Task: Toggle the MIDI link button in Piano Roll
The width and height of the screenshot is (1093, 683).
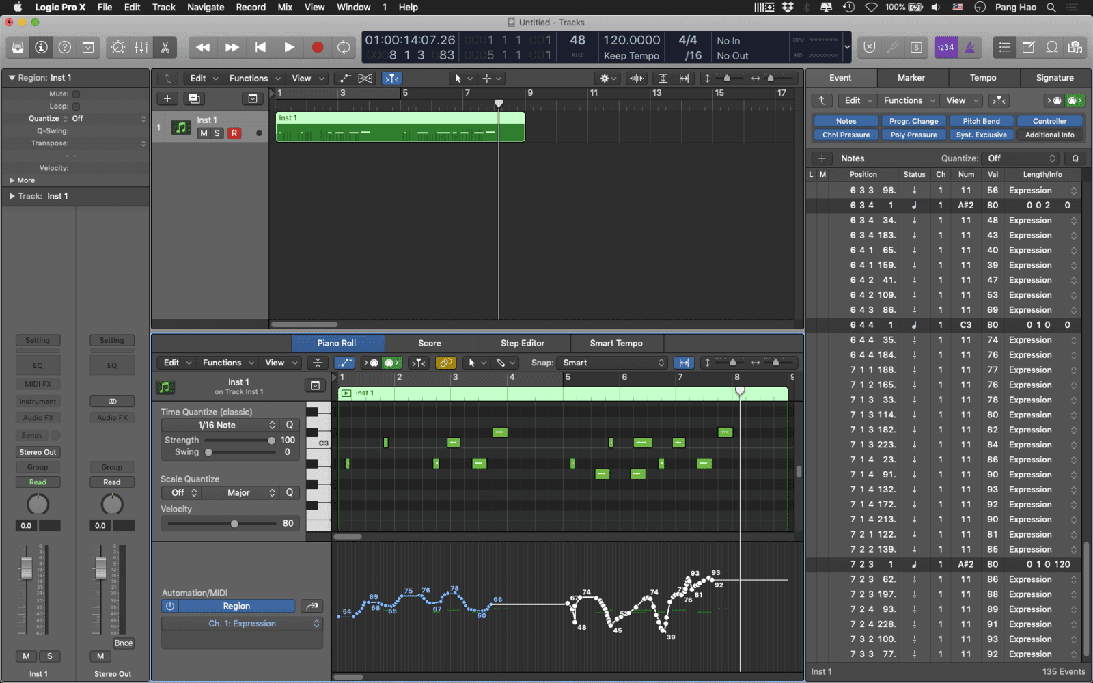Action: [445, 363]
